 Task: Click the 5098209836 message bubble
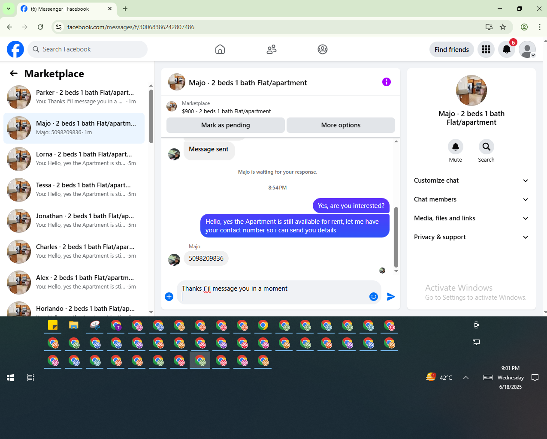click(x=206, y=259)
